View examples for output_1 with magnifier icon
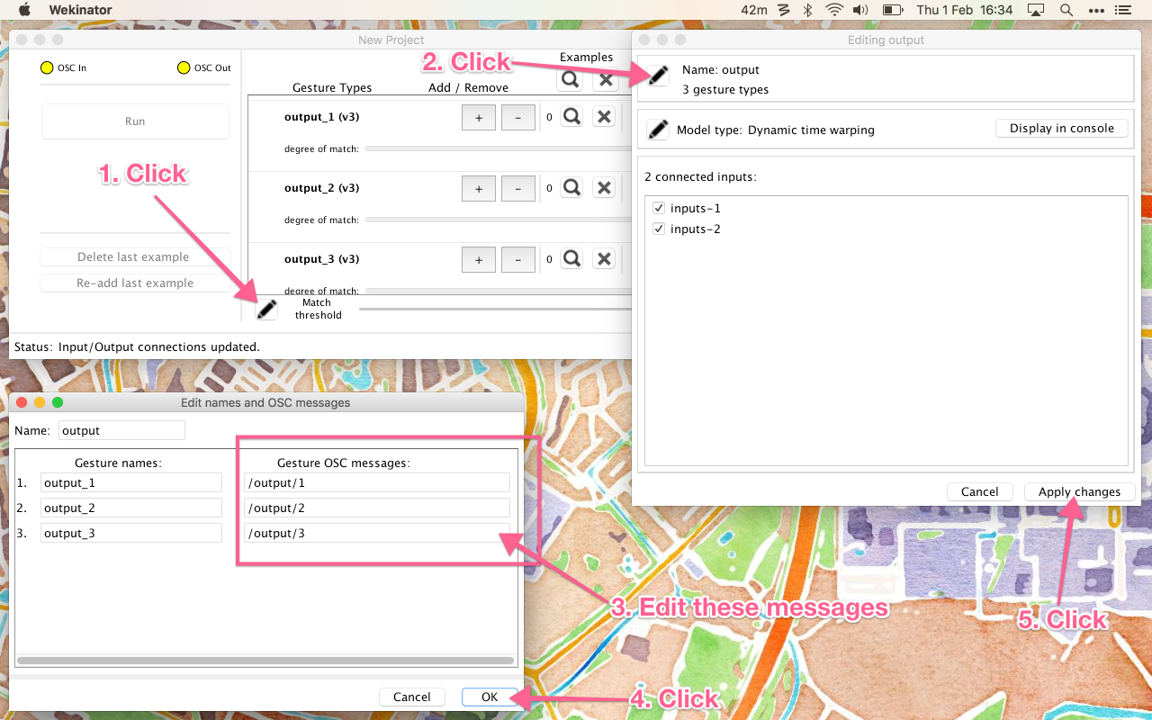 [x=571, y=117]
